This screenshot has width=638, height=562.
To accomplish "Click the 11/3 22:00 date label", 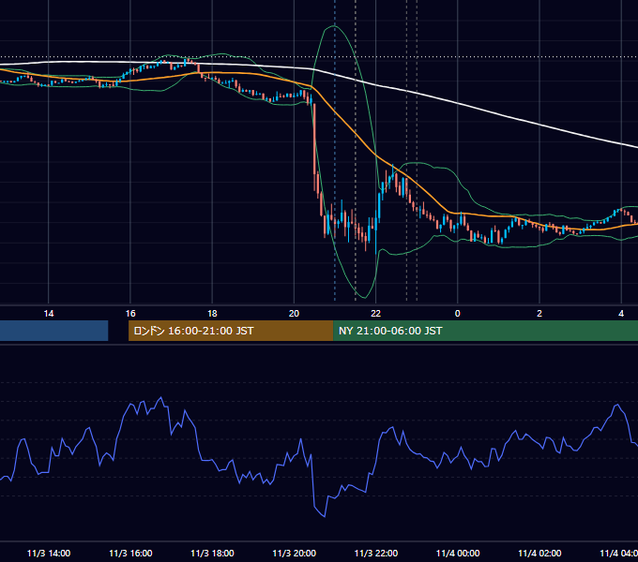I will (x=376, y=553).
